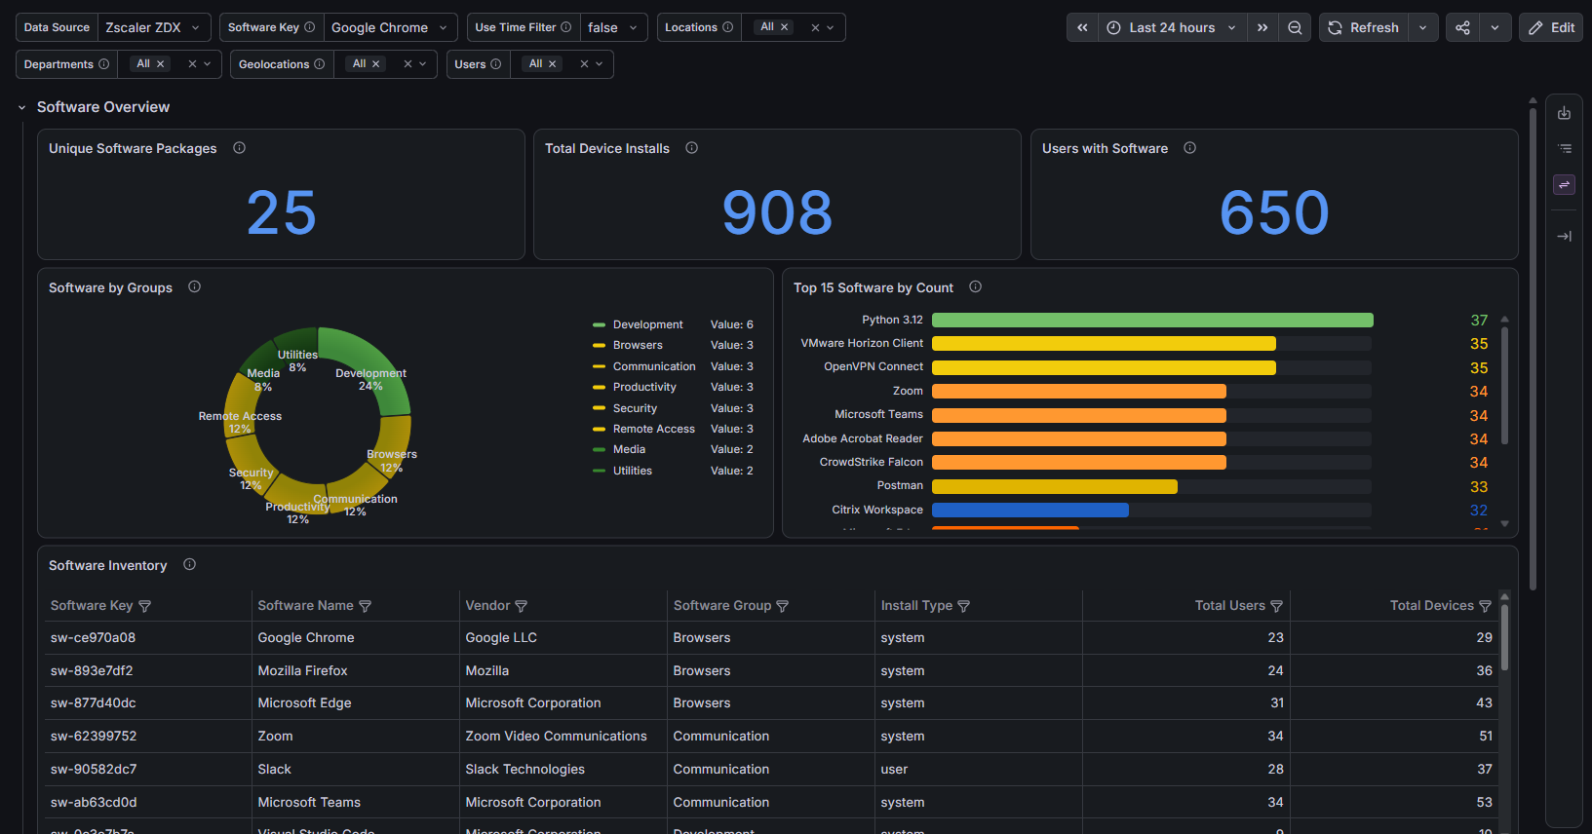This screenshot has width=1592, height=834.
Task: Filter the Install Type column
Action: point(963,606)
